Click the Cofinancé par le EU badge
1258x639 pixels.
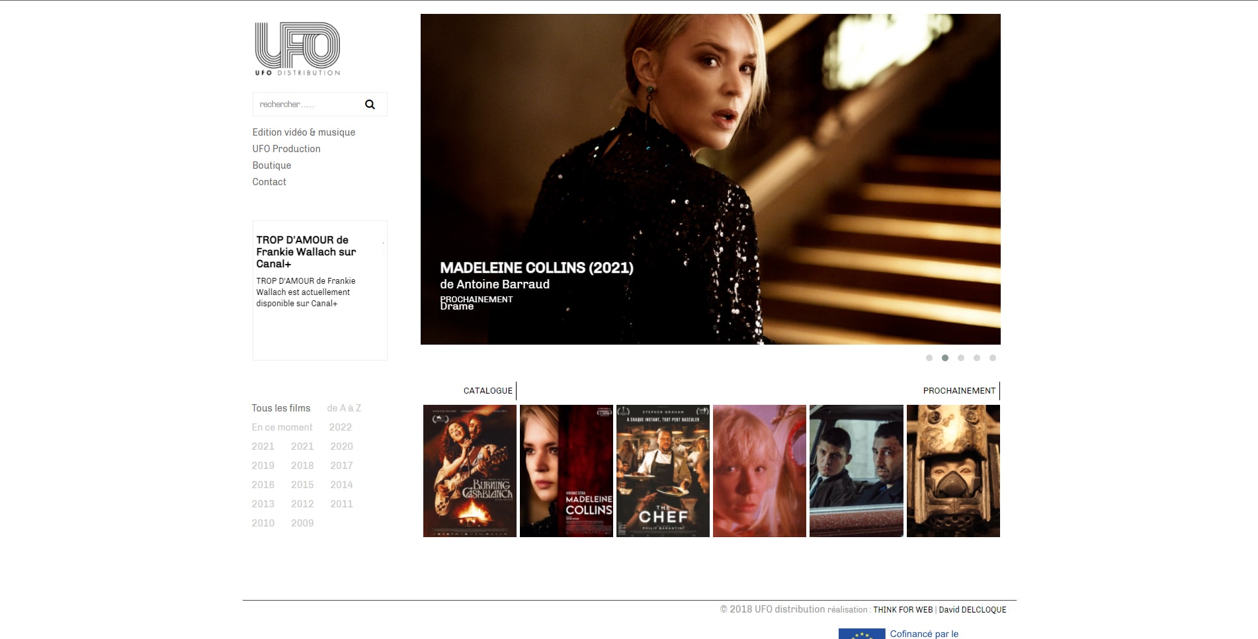[x=900, y=634]
